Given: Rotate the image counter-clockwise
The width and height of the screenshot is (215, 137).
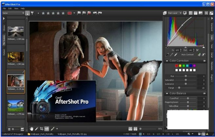Looking at the screenshot, I should tap(95, 13).
